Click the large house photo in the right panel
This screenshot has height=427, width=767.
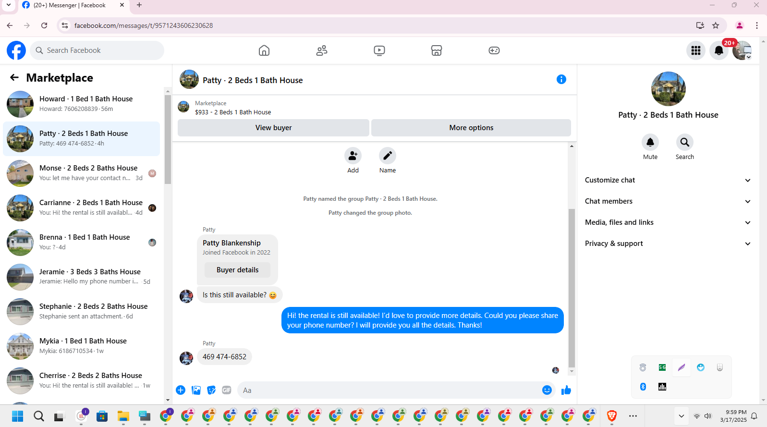coord(669,89)
